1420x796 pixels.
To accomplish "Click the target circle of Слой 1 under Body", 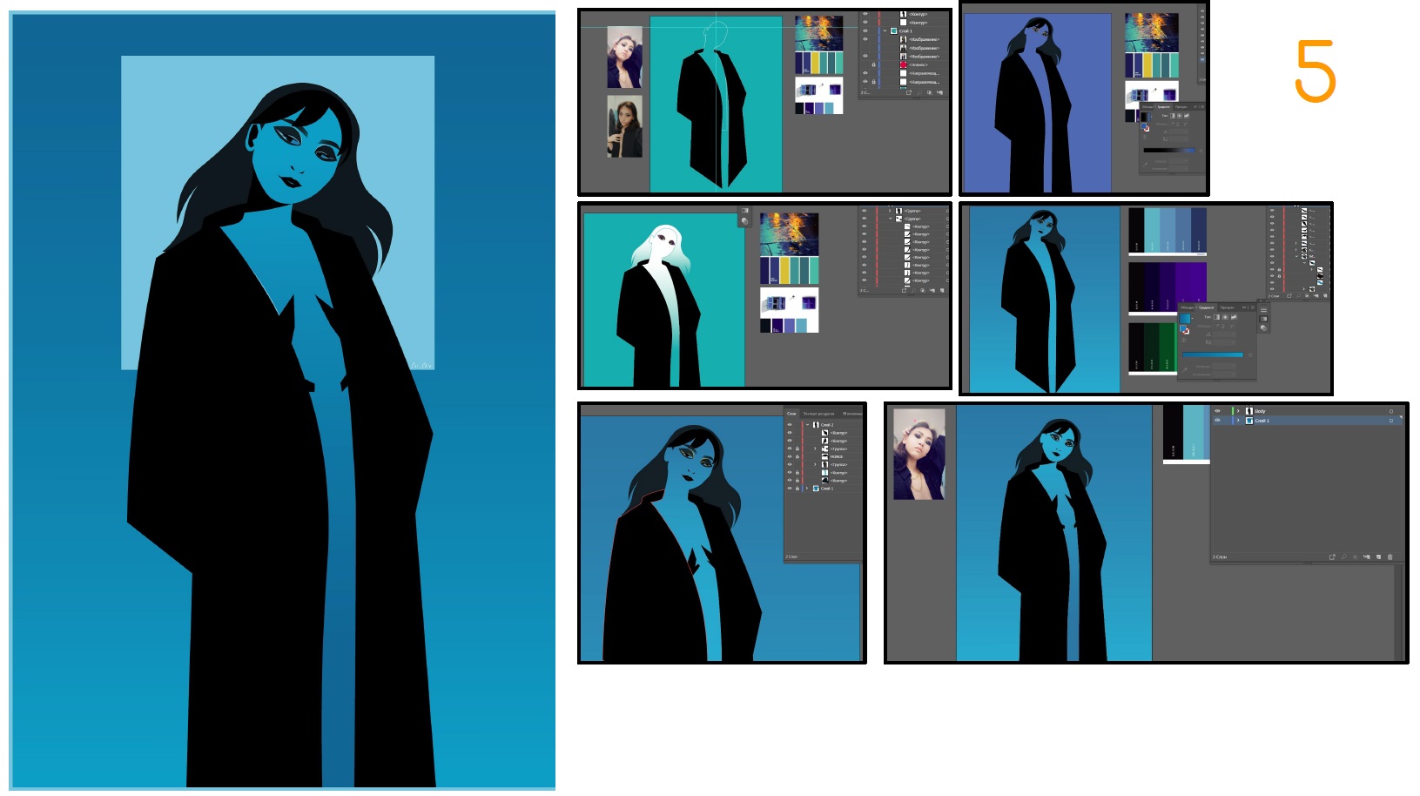I will (1391, 421).
